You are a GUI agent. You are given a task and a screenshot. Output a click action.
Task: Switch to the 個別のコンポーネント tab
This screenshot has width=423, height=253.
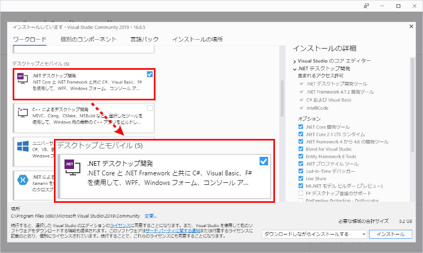pyautogui.click(x=88, y=39)
